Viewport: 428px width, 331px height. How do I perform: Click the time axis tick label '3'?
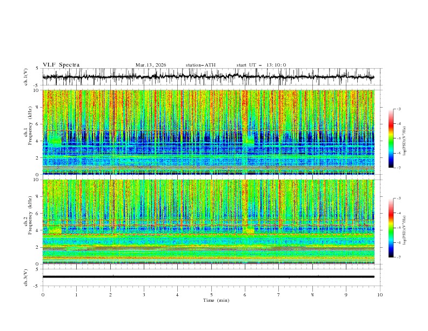pyautogui.click(x=144, y=295)
